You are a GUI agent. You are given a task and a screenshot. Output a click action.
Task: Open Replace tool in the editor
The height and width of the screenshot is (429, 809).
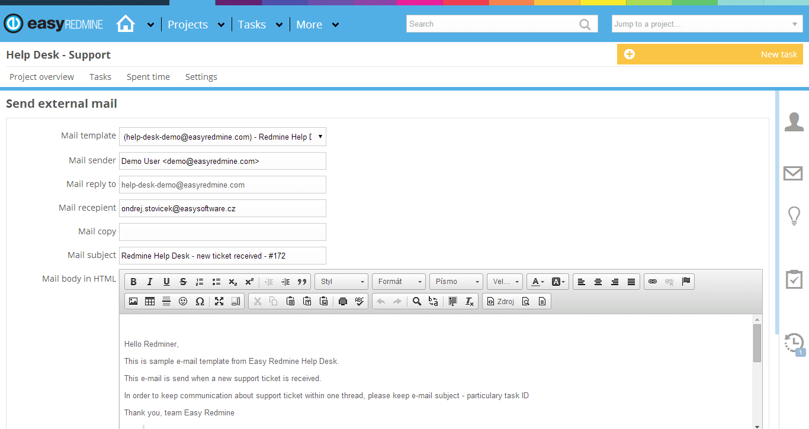pos(434,301)
